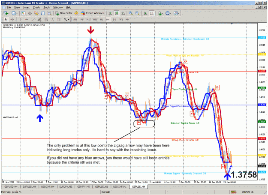Open MetaEditor via yellow diamond icon

76,13
